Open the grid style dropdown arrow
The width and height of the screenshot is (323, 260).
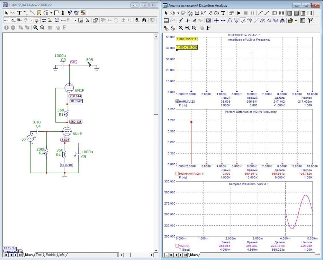pyautogui.click(x=75, y=20)
